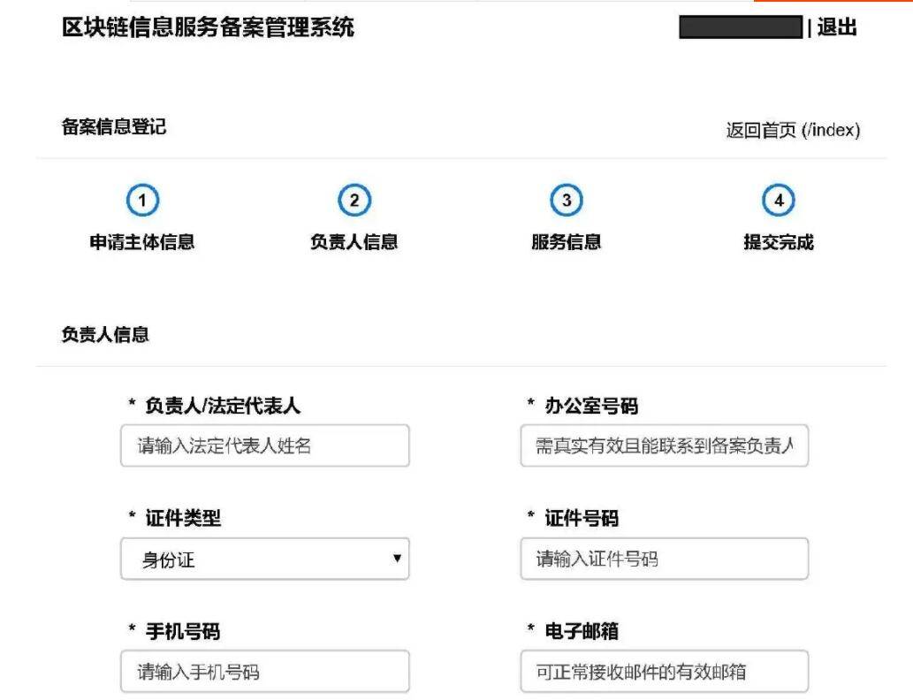Click the step 1 circle icon

(142, 201)
